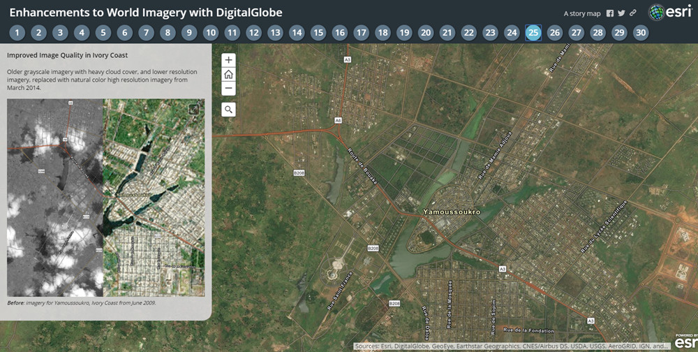Jump to story point 10

pyautogui.click(x=211, y=33)
